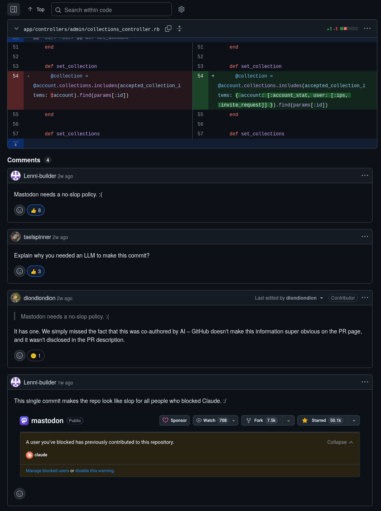Add emoji reaction to taelspinner's comment

20,271
